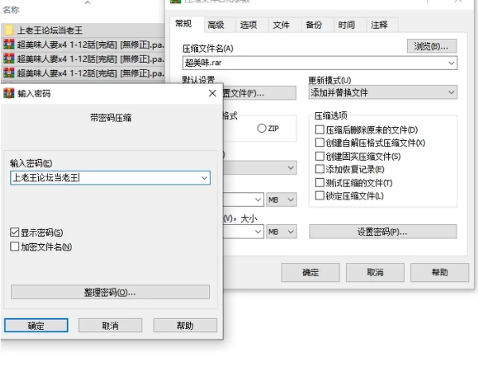Click 取消 in the 输入密码 dialog
Image resolution: width=478 pixels, height=376 pixels.
110,325
